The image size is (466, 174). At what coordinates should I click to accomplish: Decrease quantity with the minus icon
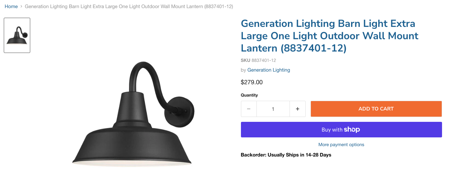[x=249, y=109]
